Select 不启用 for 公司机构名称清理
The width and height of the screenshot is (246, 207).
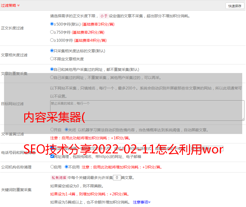tap(66, 167)
